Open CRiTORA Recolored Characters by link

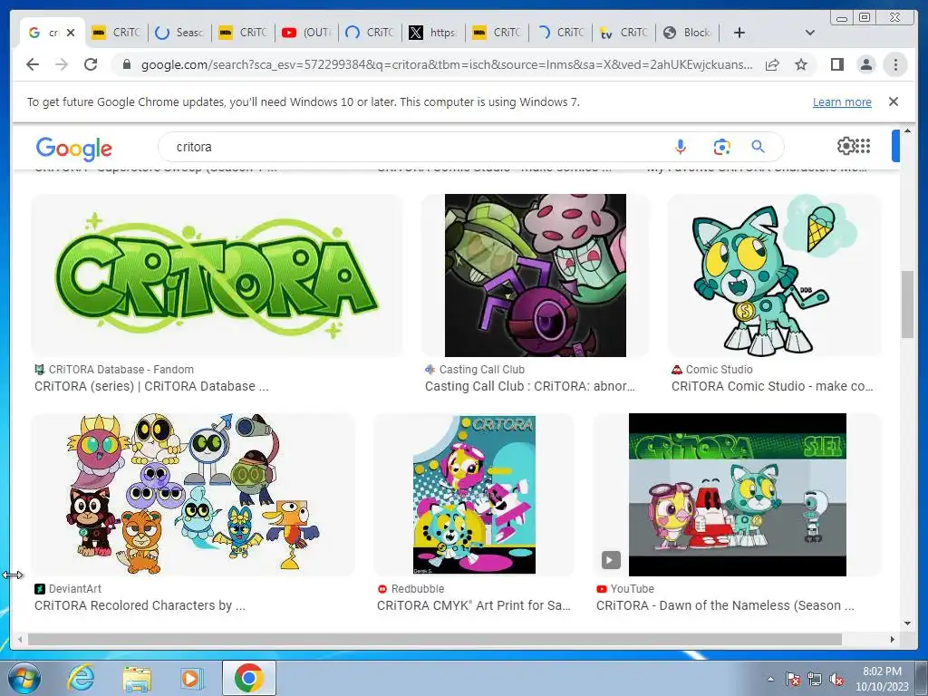pyautogui.click(x=140, y=605)
